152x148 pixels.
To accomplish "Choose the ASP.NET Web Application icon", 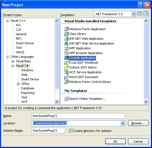I will coord(66,39).
